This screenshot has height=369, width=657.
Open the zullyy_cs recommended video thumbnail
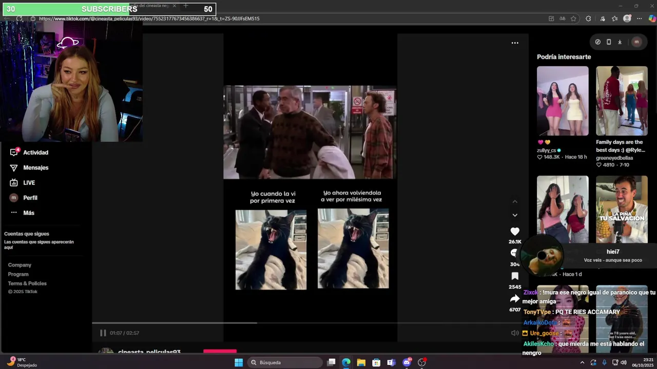click(563, 101)
